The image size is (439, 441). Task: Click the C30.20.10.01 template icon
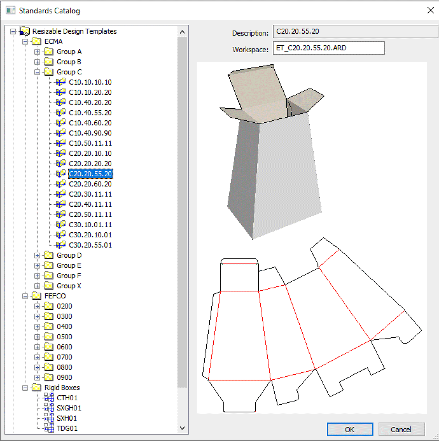coord(61,234)
